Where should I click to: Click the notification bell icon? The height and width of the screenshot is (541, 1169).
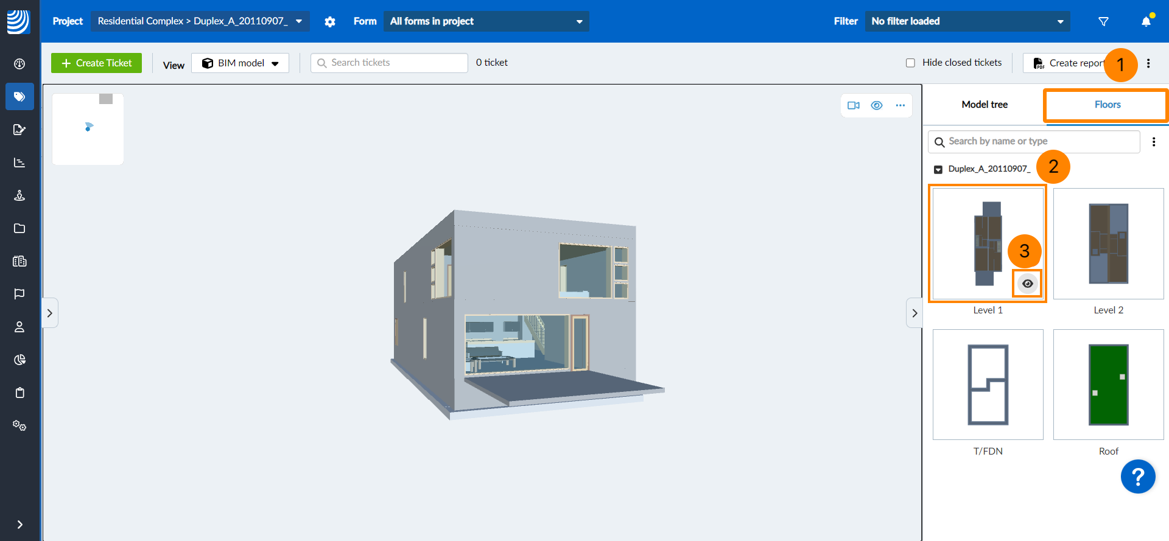coord(1146,21)
